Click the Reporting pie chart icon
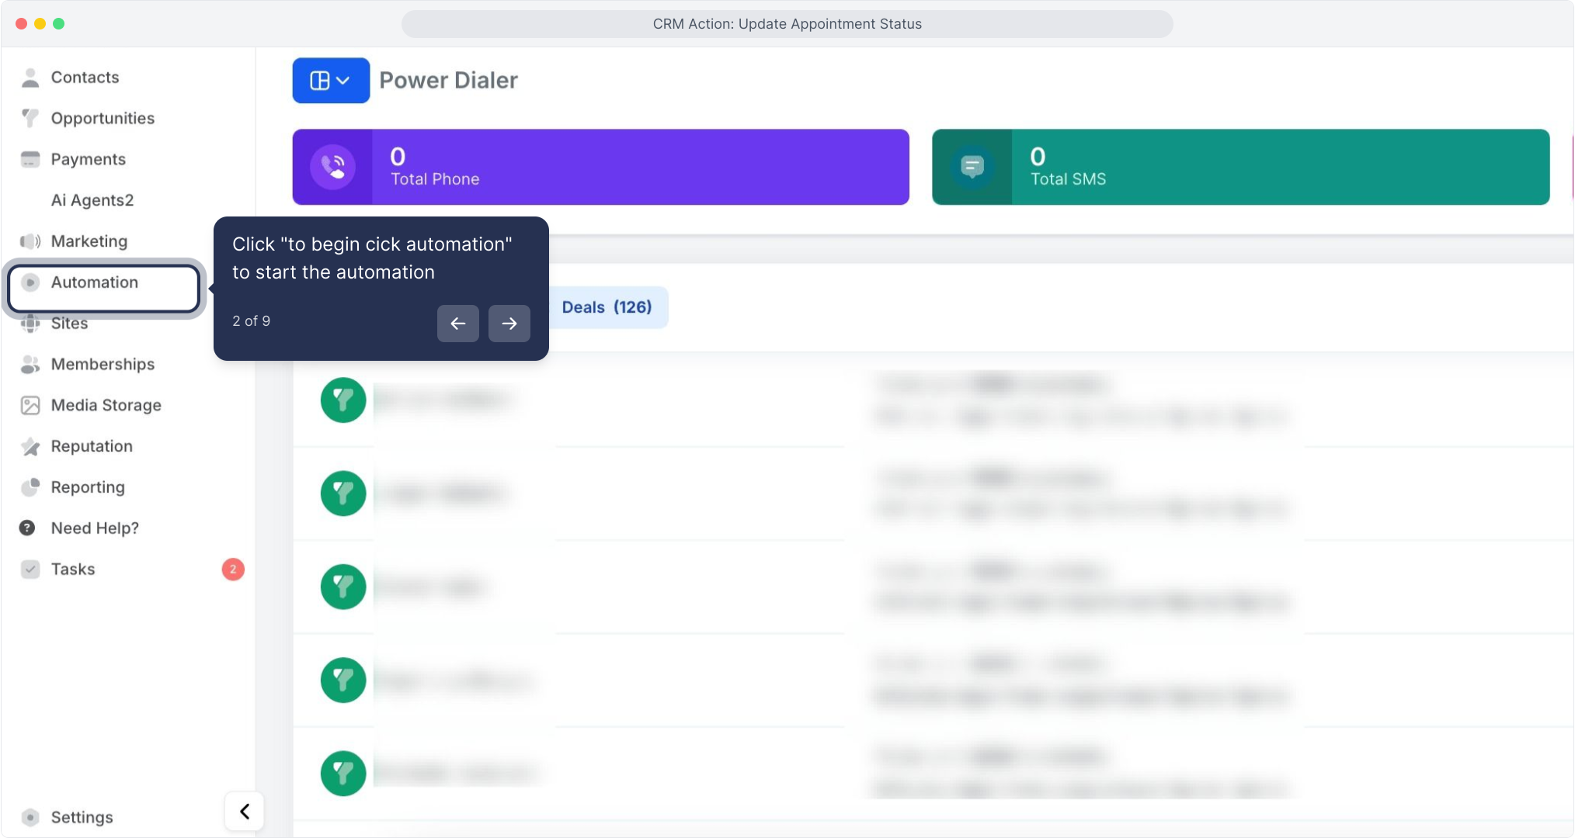1575x838 pixels. point(30,487)
